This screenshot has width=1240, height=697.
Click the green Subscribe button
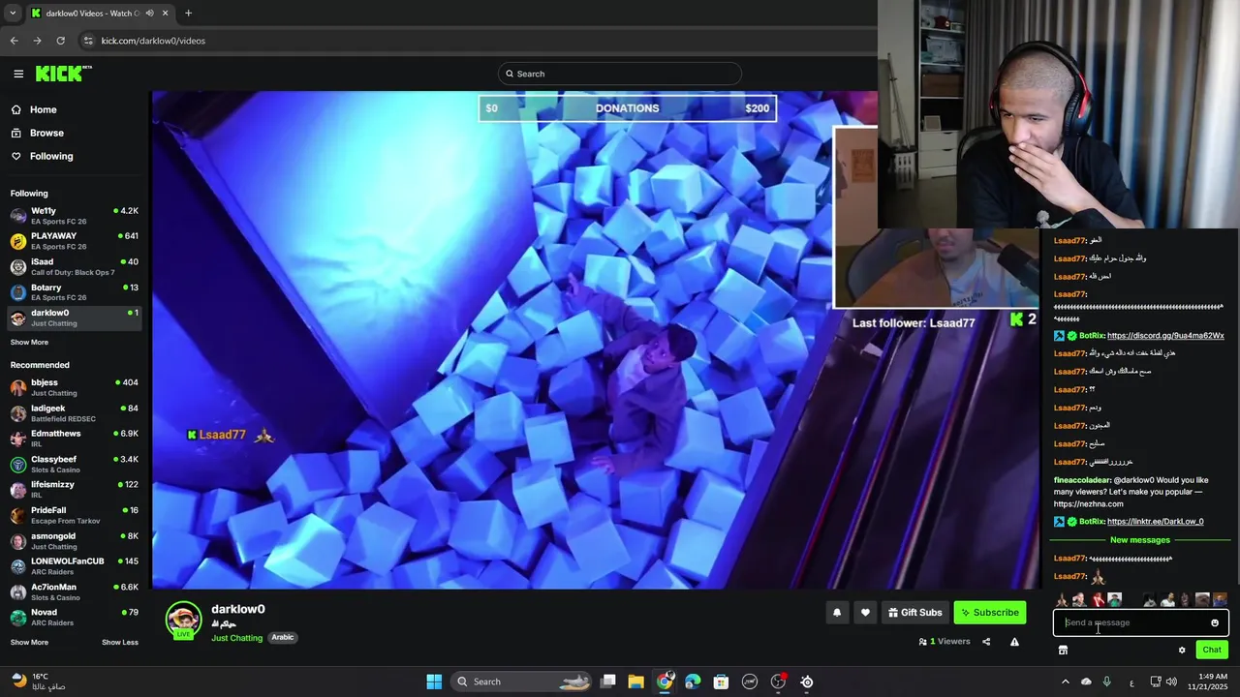(990, 612)
